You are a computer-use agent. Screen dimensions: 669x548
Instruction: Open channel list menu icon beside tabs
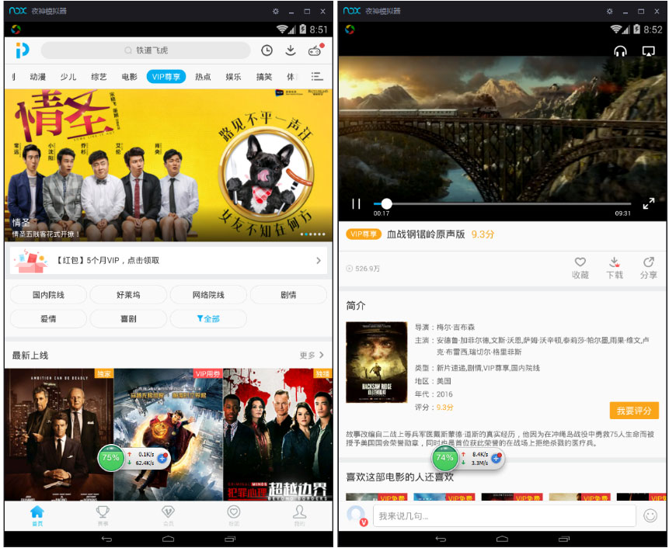click(x=316, y=77)
